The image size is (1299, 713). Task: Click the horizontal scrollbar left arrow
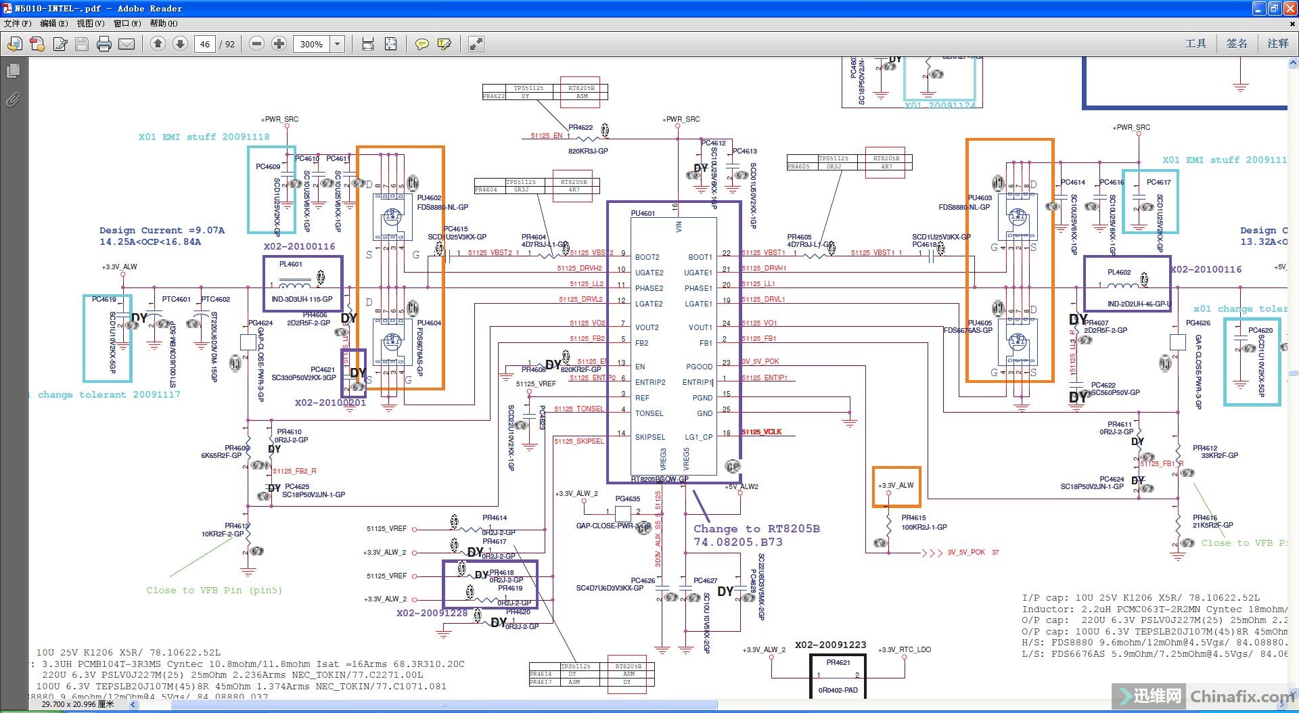pos(133,705)
